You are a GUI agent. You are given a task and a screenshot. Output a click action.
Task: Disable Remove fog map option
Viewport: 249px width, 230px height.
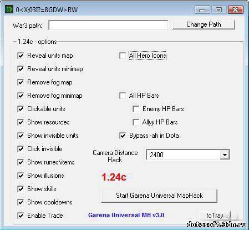[x=21, y=82]
